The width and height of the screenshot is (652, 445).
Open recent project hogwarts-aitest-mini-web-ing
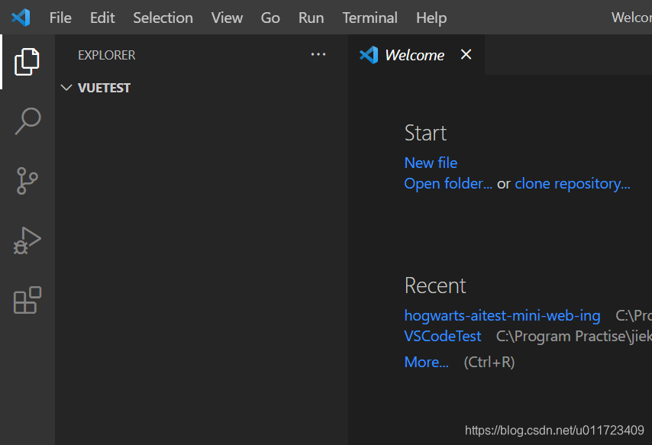pyautogui.click(x=502, y=315)
